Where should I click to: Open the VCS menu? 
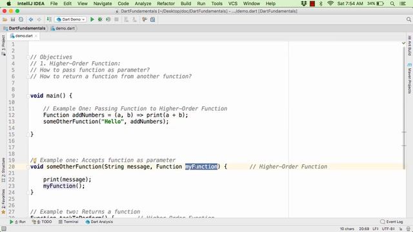point(232,3)
